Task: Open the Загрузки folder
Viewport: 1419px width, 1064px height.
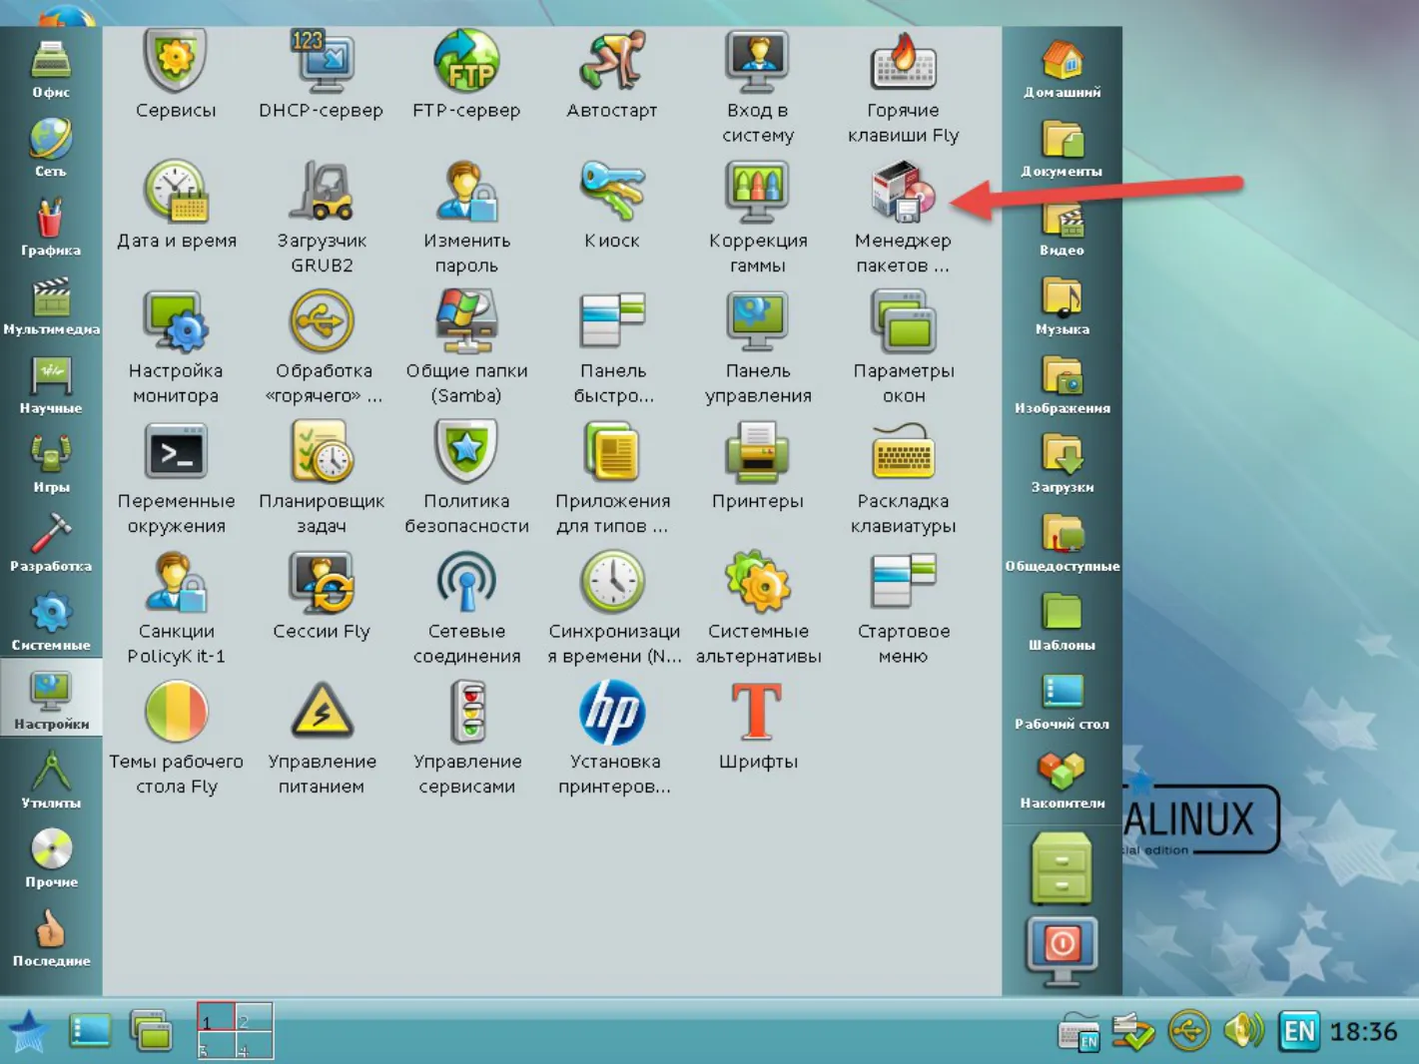Action: point(1062,464)
